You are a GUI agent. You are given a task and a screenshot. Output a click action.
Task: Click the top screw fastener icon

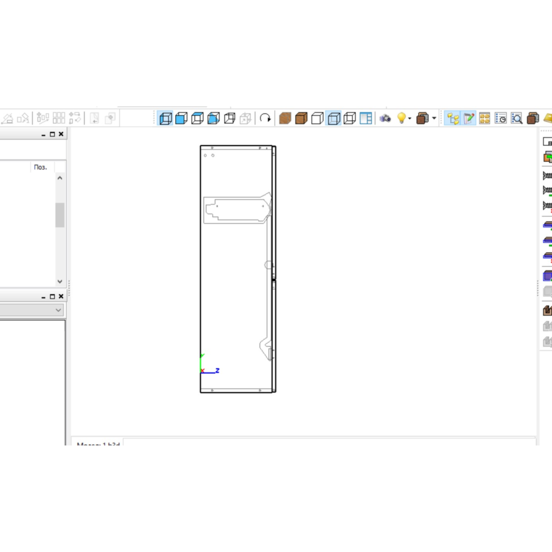(x=547, y=176)
